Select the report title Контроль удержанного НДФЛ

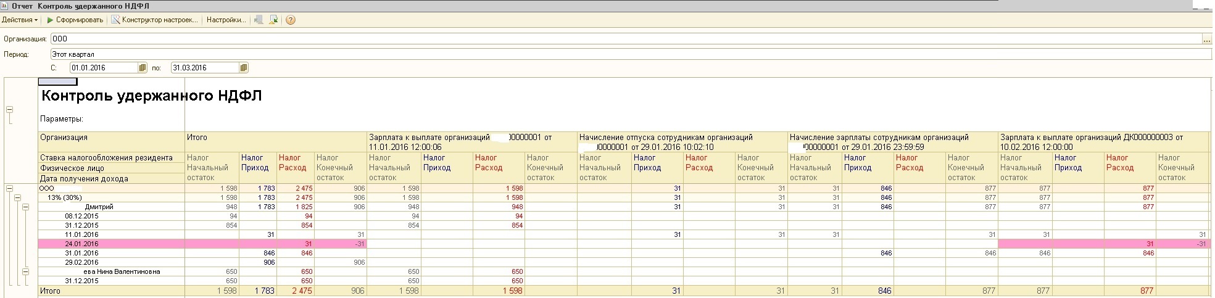(x=151, y=96)
